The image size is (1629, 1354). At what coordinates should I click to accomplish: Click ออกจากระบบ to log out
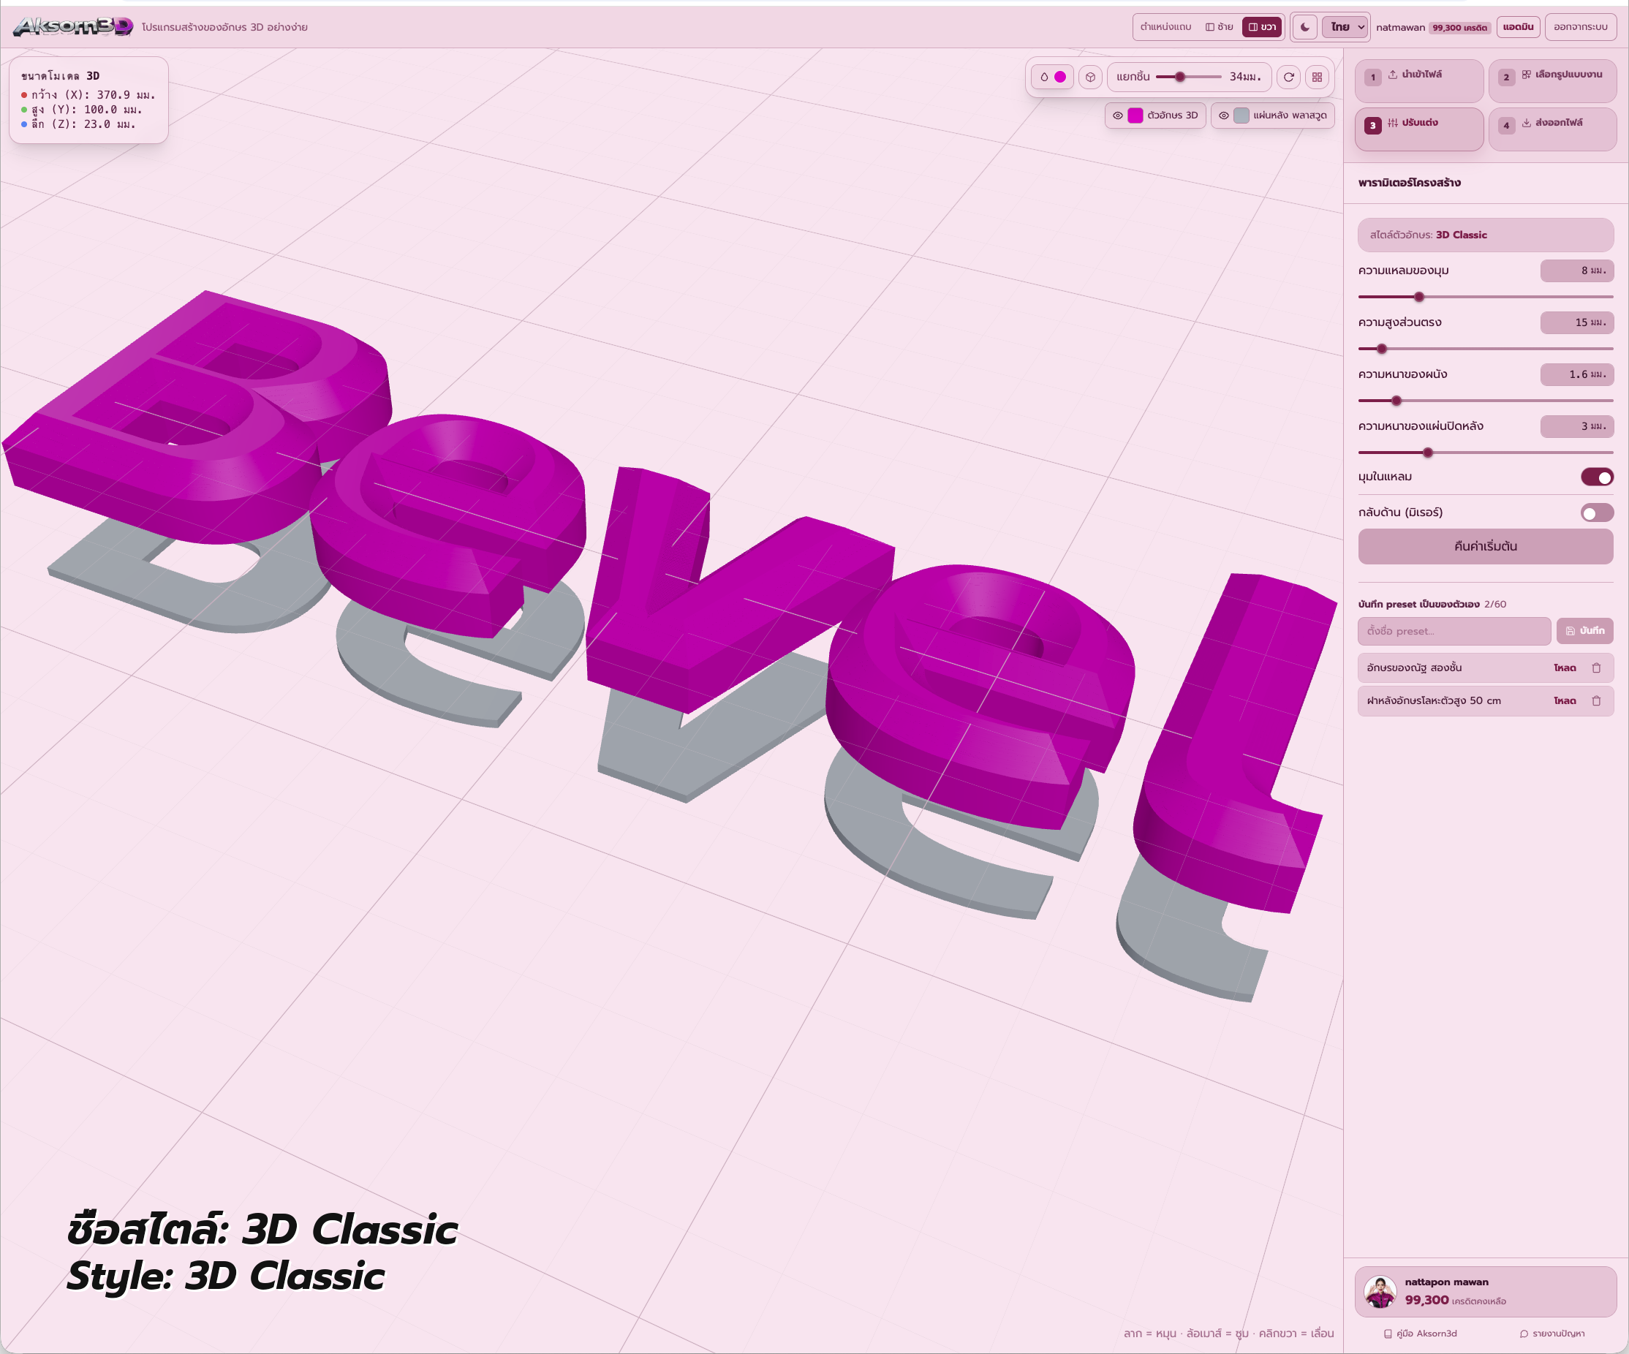point(1580,27)
